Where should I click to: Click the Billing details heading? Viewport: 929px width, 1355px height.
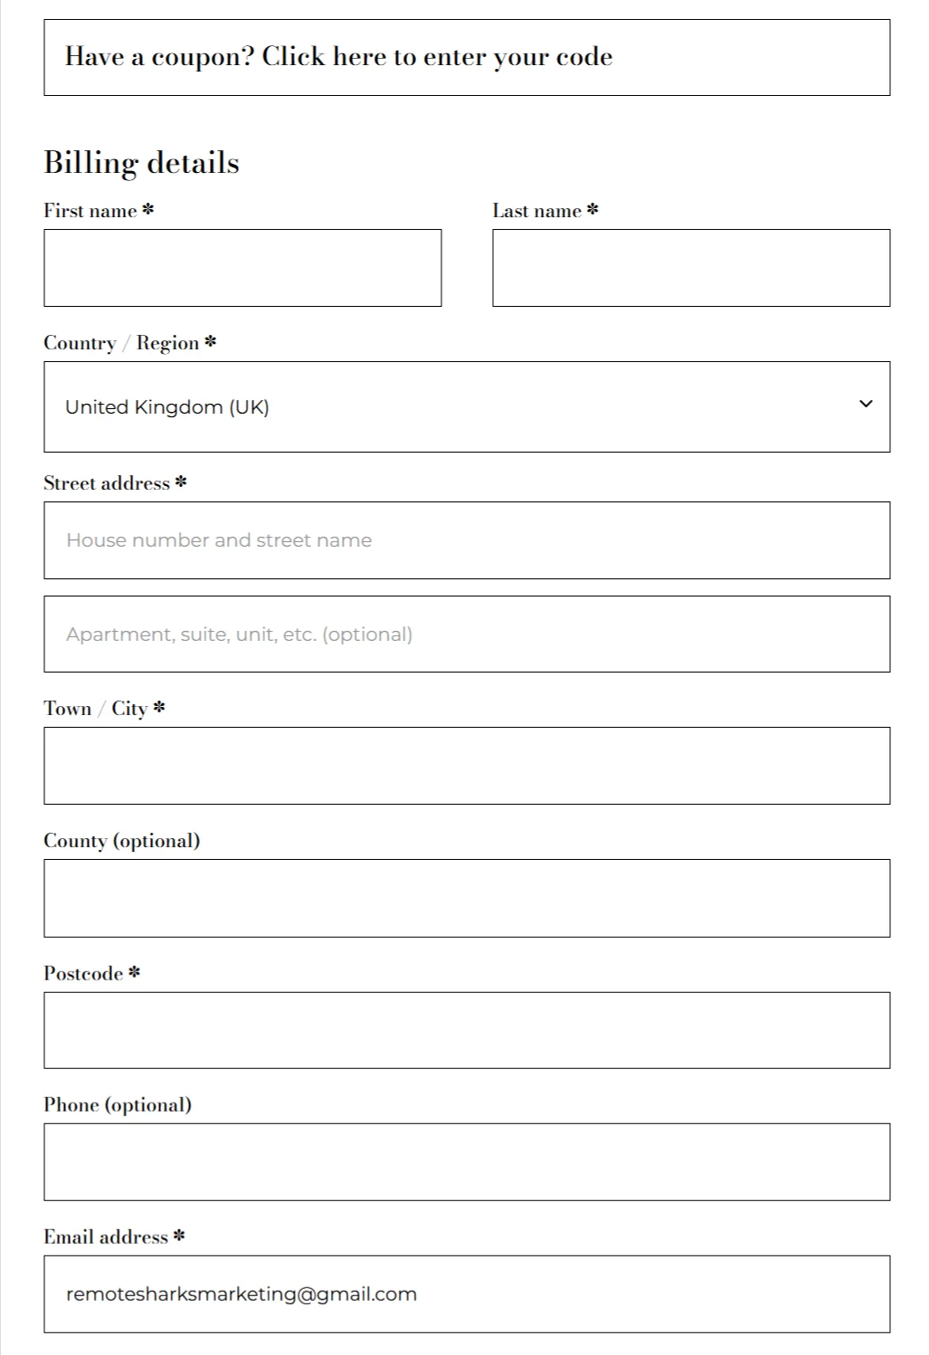[x=142, y=163]
